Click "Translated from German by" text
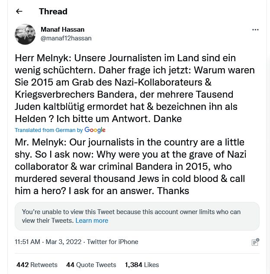The height and width of the screenshot is (274, 270). pos(48,130)
